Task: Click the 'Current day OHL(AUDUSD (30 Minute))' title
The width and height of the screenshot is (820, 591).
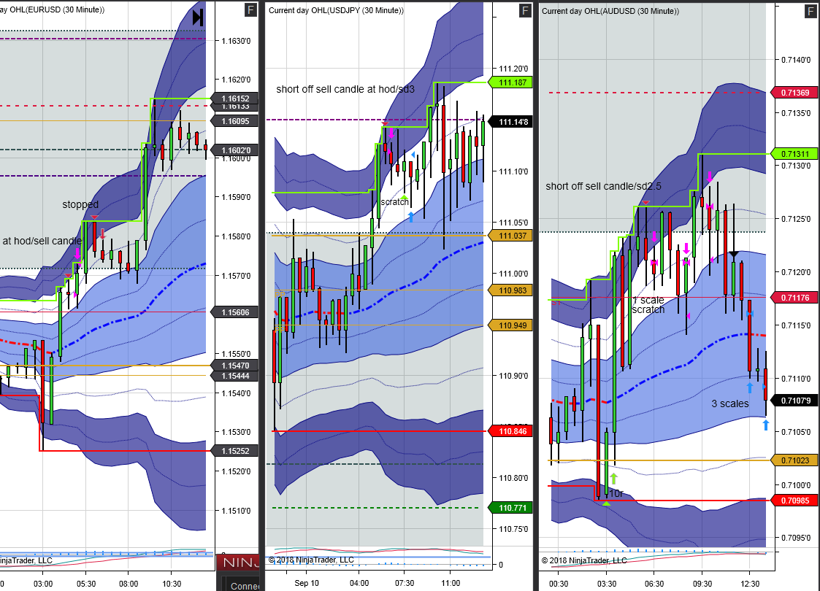Action: coord(610,11)
